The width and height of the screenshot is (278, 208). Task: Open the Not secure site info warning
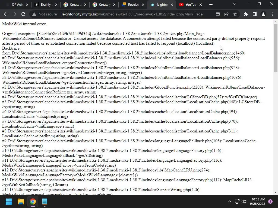pos(45,14)
